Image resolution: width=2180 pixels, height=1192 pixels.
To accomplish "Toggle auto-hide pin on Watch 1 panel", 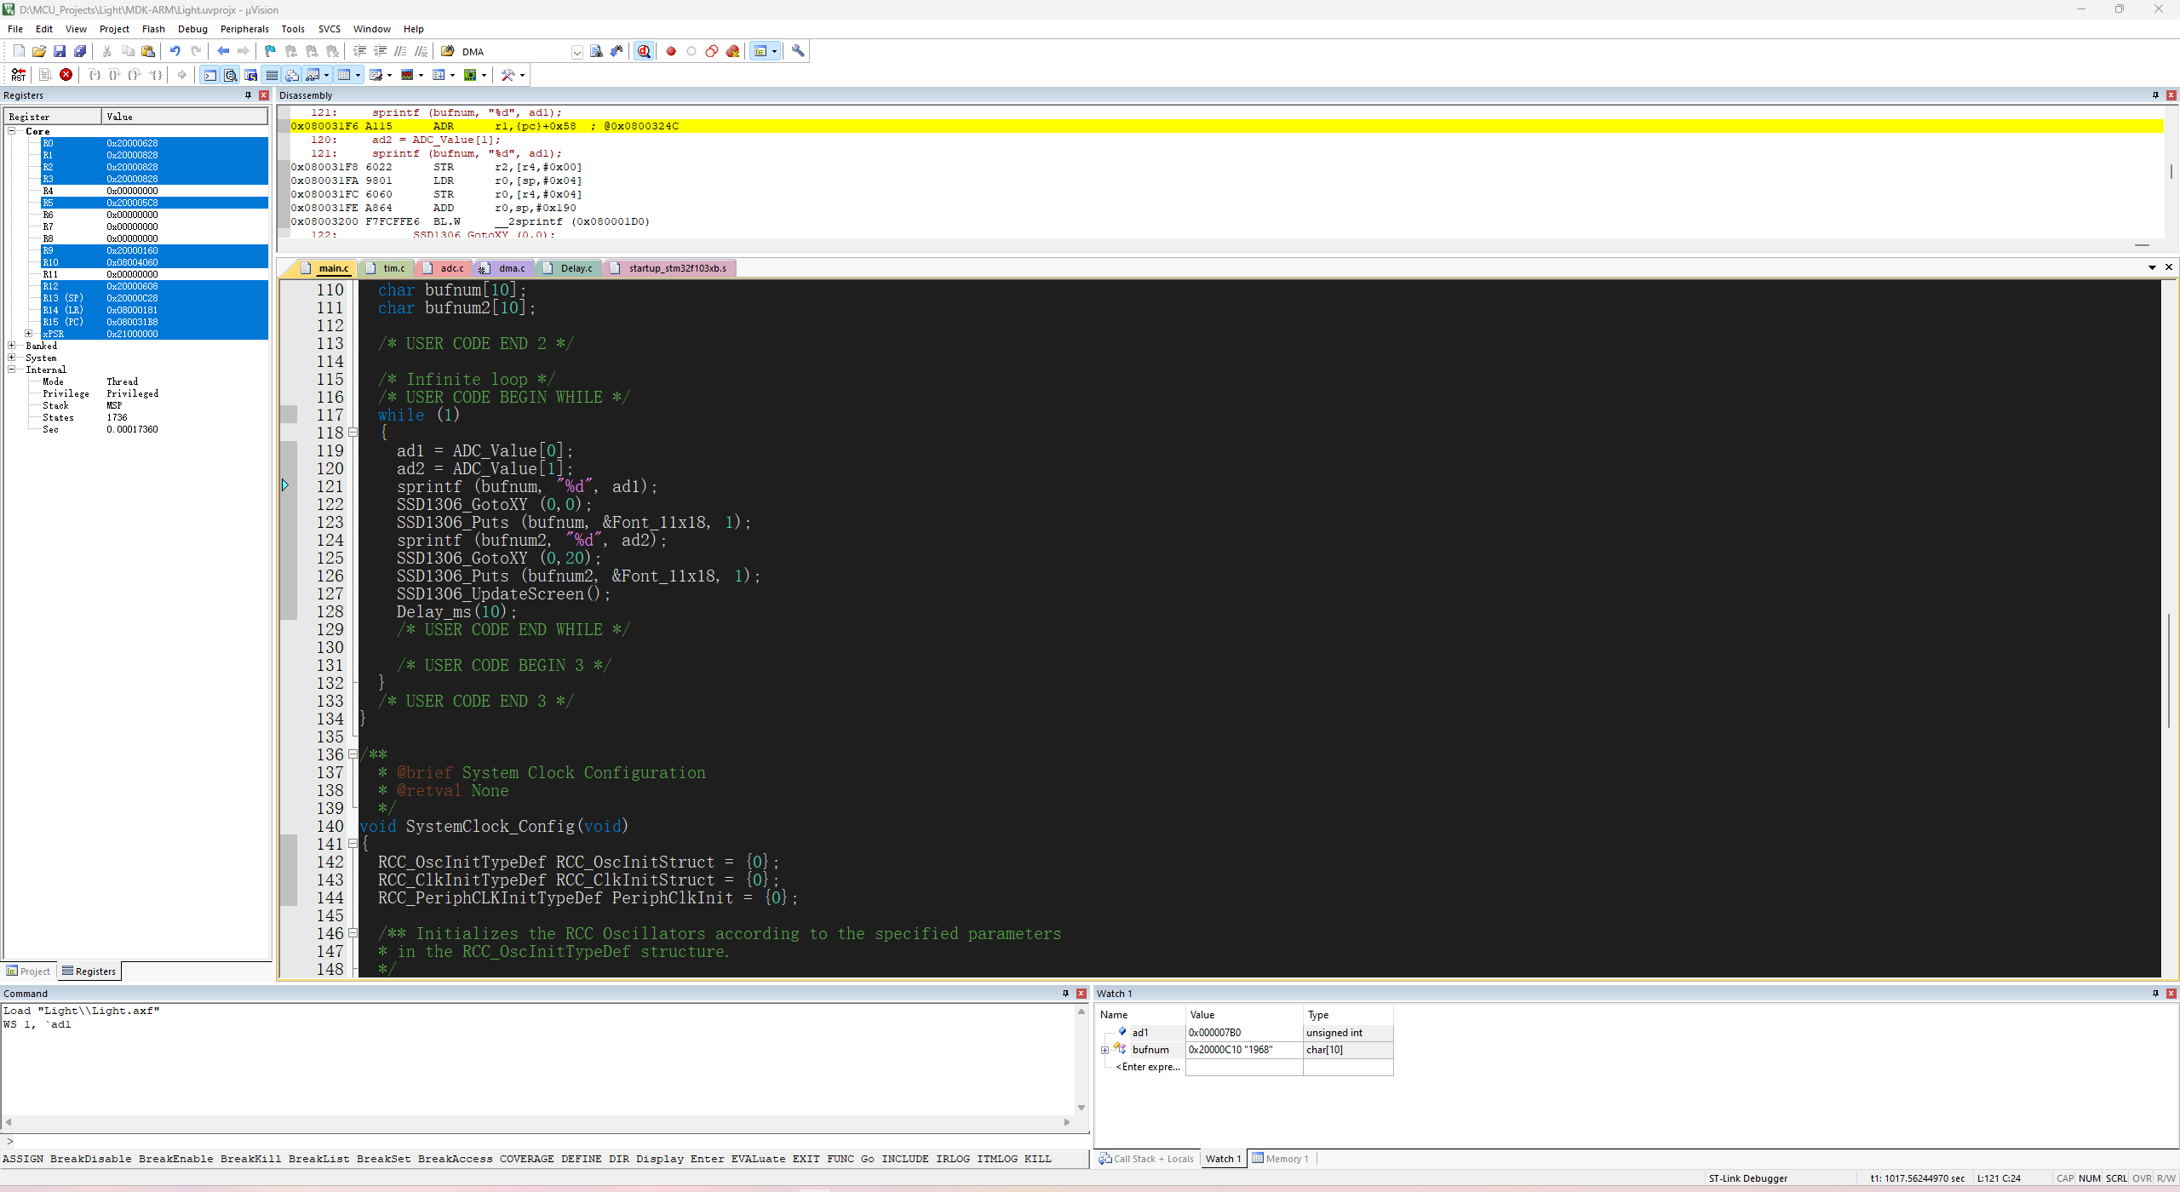I will (2155, 994).
